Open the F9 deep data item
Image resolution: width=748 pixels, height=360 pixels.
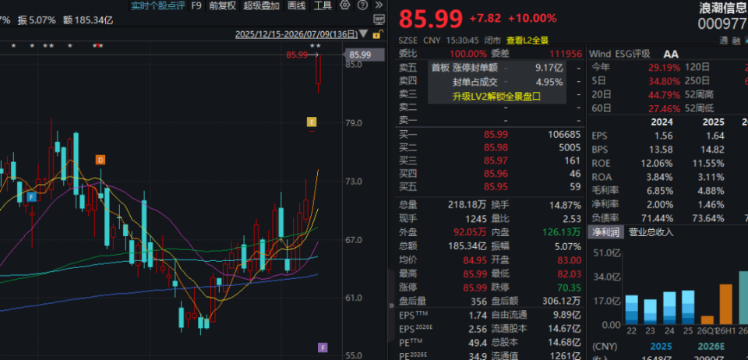tap(196, 5)
